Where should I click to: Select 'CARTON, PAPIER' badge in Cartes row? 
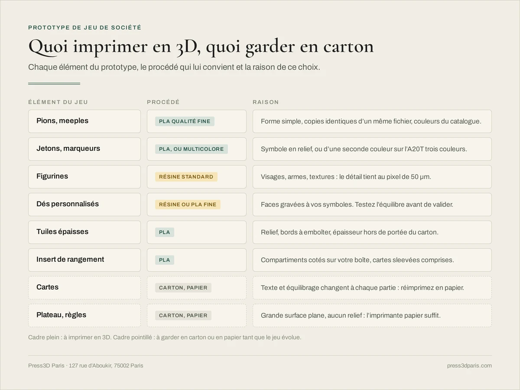coord(183,288)
